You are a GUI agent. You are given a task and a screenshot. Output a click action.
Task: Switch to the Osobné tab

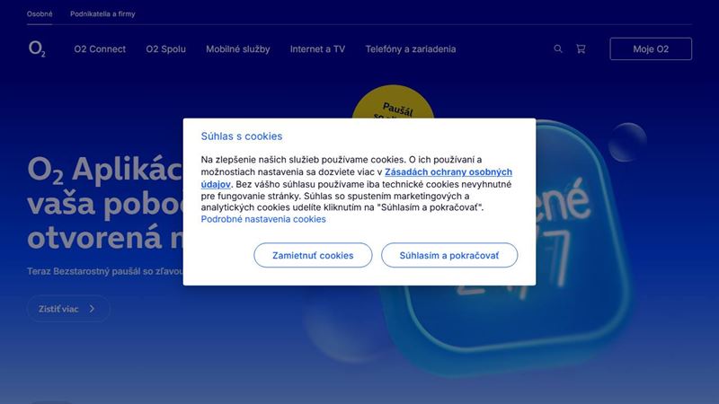[40, 13]
